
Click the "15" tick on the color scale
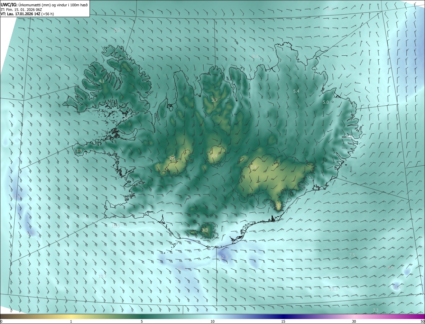coord(283,321)
